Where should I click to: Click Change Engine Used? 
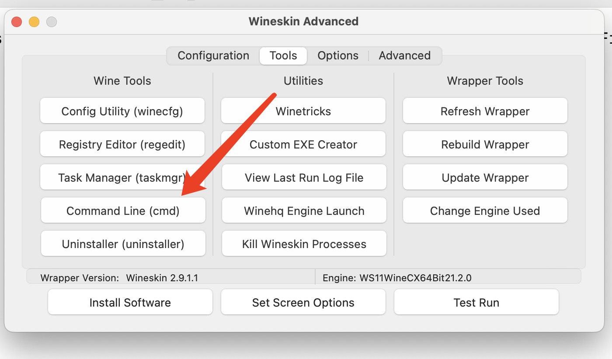click(485, 211)
